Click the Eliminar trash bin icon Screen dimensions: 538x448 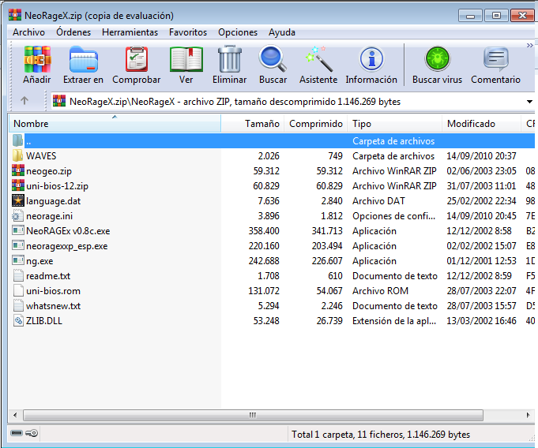pos(230,59)
